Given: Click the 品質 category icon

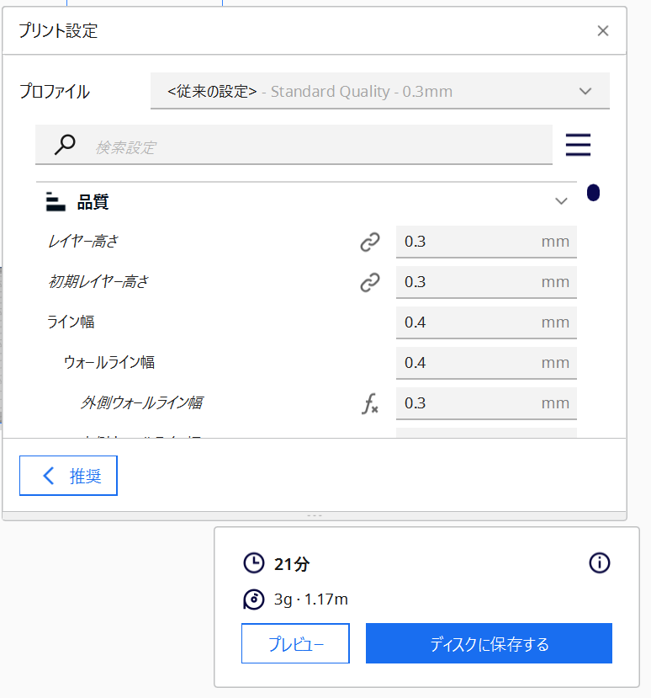Looking at the screenshot, I should coord(56,202).
